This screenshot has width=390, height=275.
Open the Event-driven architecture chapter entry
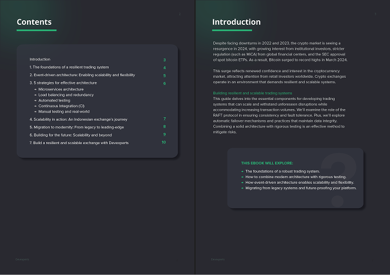[x=82, y=75]
